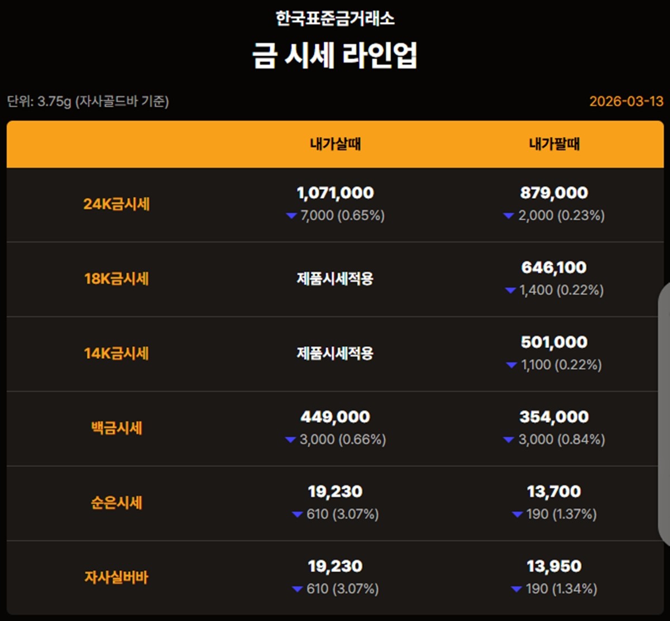The height and width of the screenshot is (621, 670).
Task: Click the down arrow beside 190 (1.34%)
Action: 516,589
